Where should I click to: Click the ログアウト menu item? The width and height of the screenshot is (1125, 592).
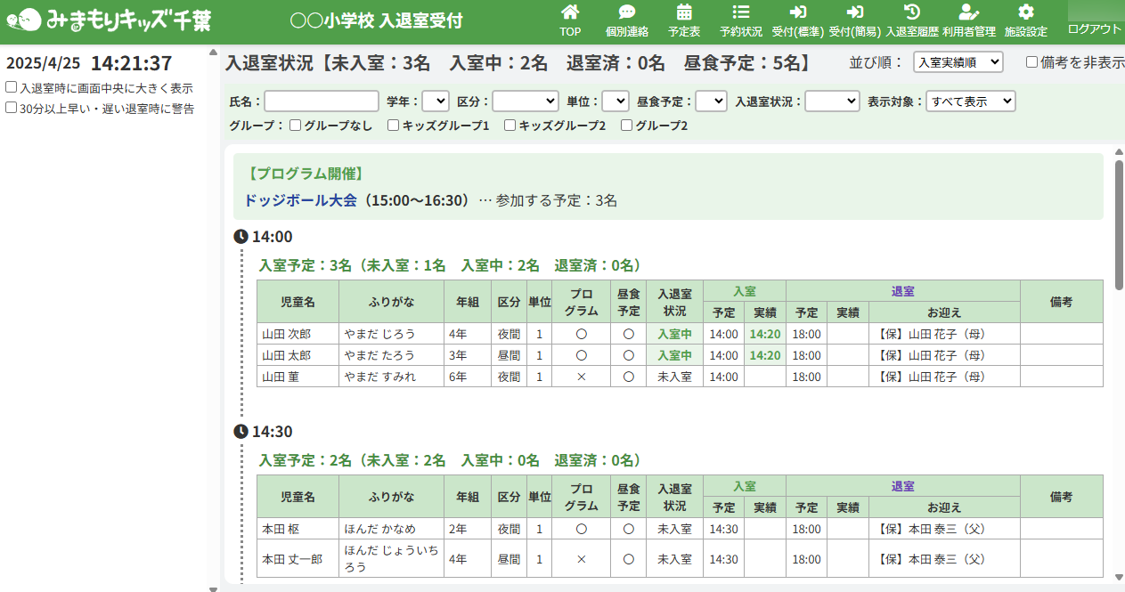tap(1095, 28)
